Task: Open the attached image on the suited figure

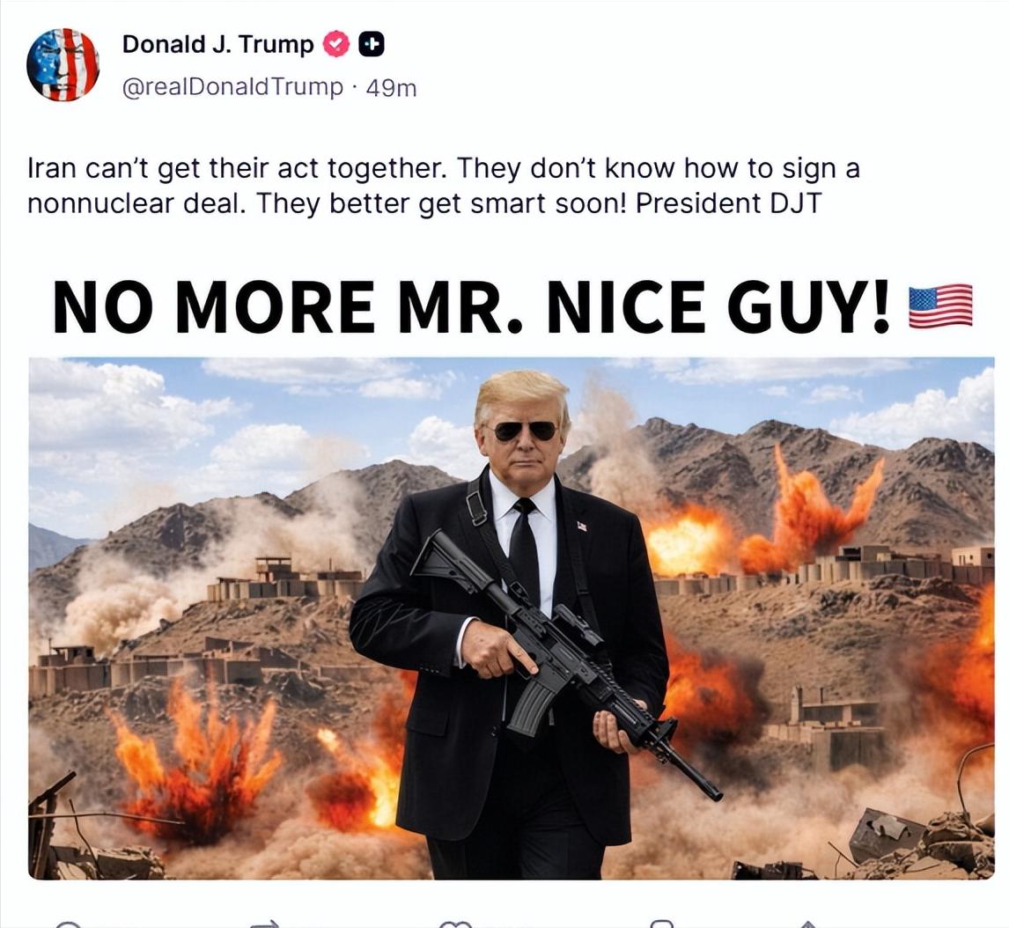Action: click(512, 618)
